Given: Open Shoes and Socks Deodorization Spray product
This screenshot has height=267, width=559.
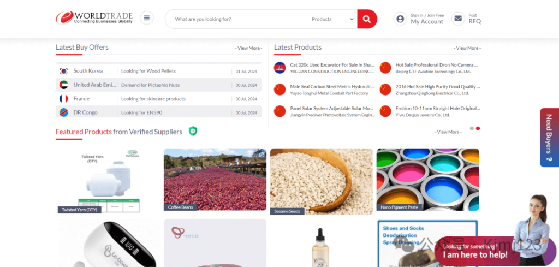Looking at the screenshot, I should click(x=427, y=243).
